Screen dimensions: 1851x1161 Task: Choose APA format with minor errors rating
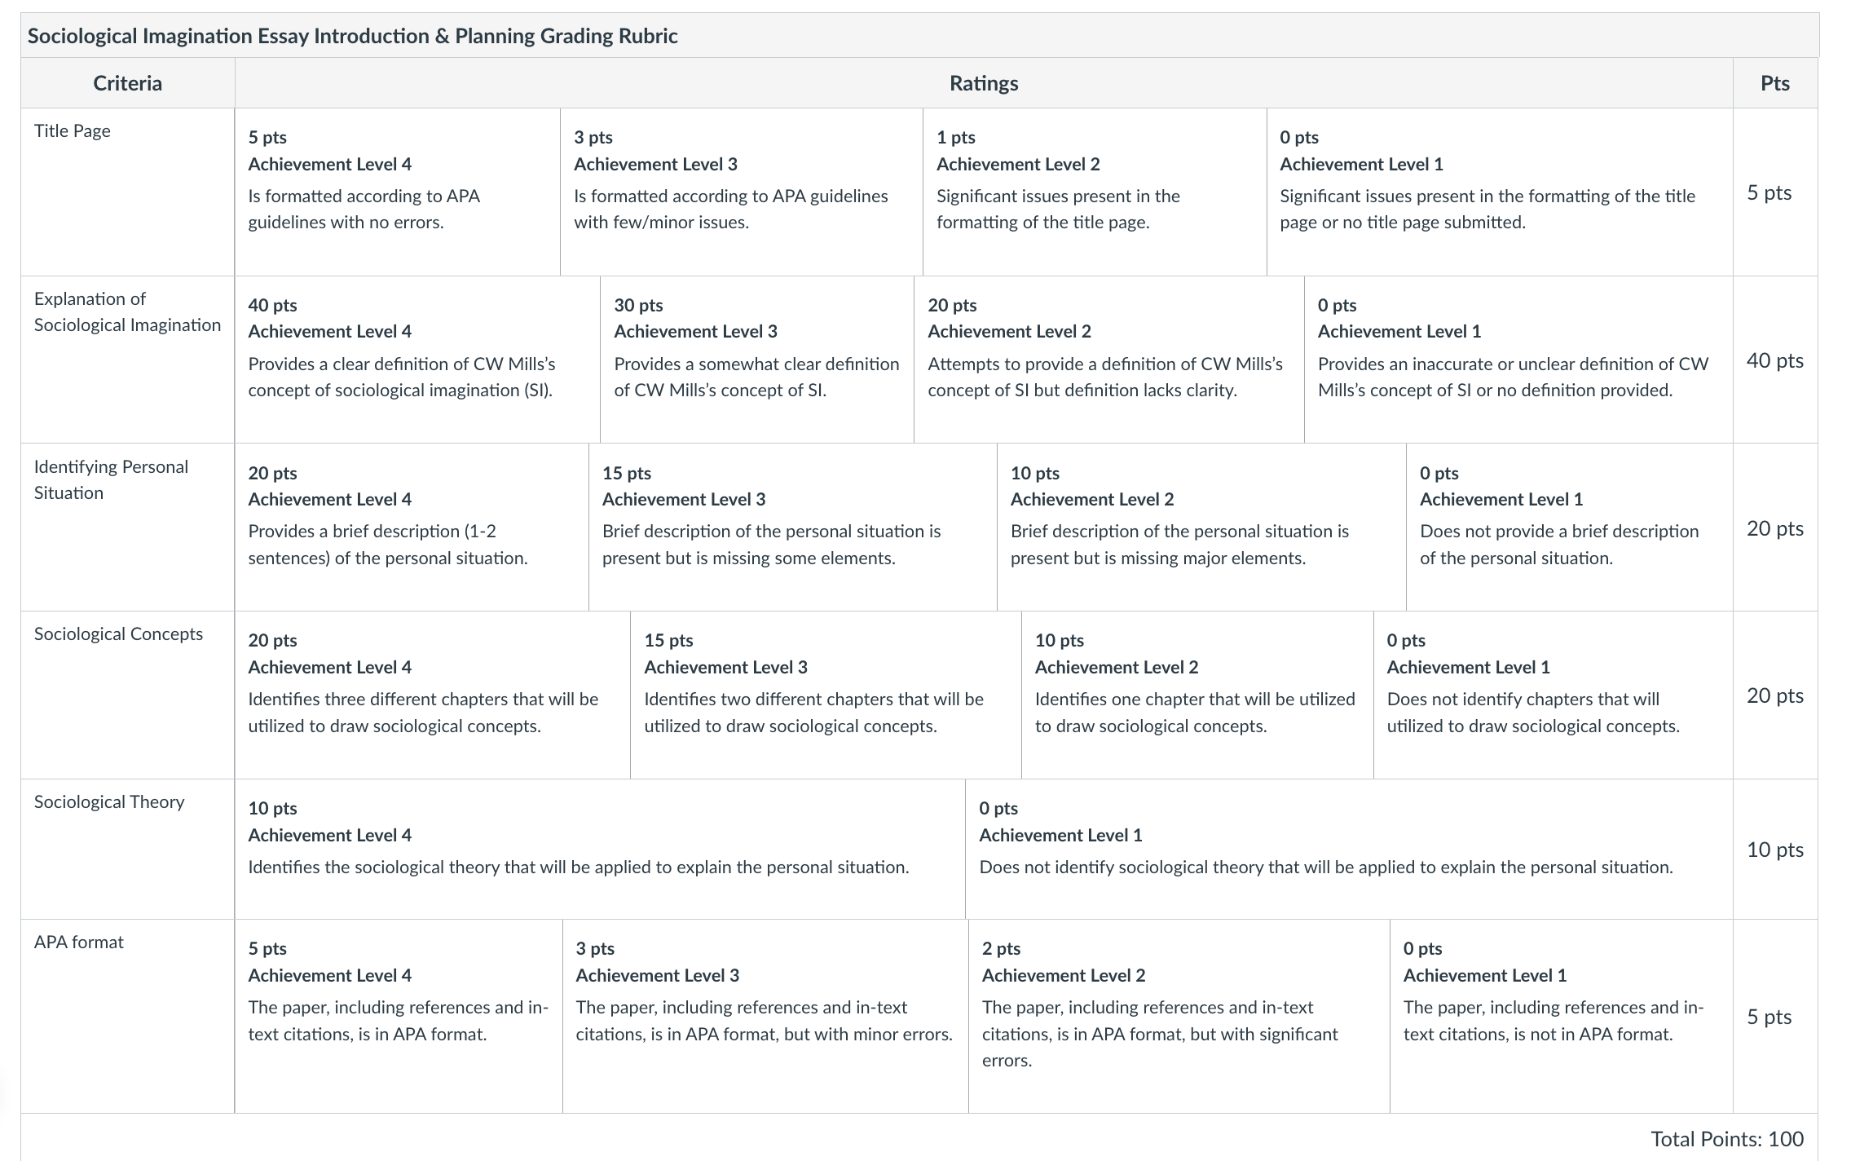(765, 1017)
